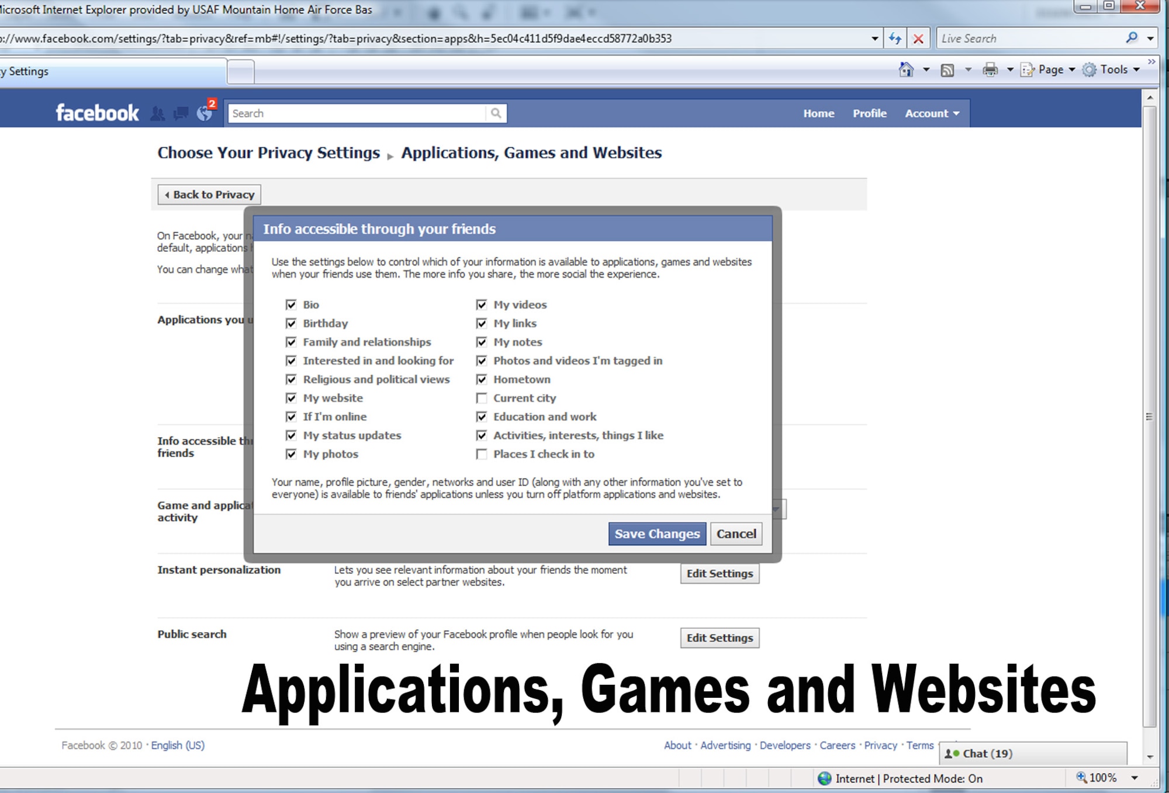Open the Tools dropdown arrow

(x=1136, y=70)
